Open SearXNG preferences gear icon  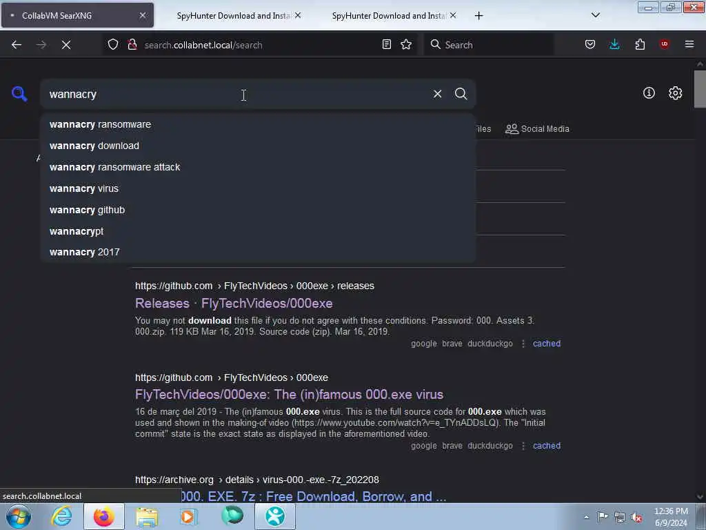(675, 93)
